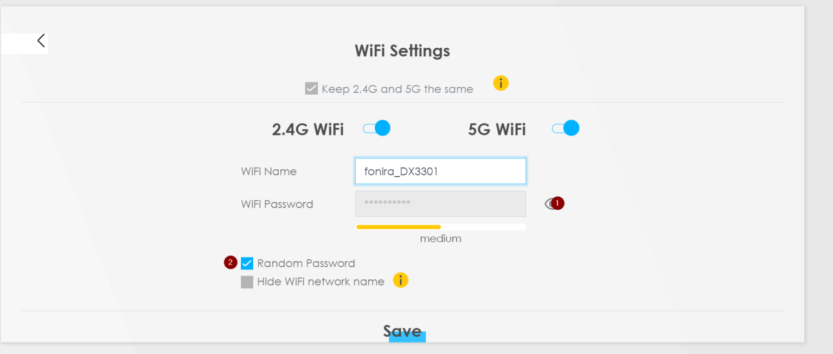Image resolution: width=833 pixels, height=354 pixels.
Task: Click the red number 2 marker badge
Action: (230, 262)
